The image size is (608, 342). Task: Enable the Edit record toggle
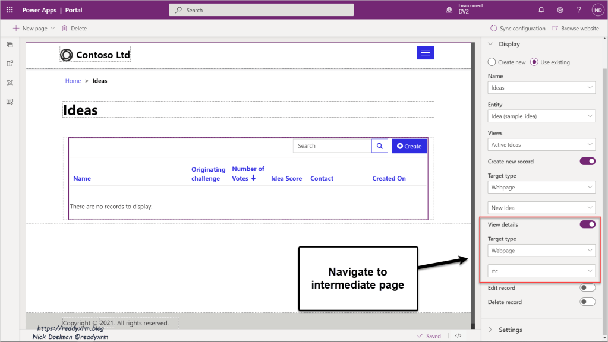pyautogui.click(x=587, y=288)
